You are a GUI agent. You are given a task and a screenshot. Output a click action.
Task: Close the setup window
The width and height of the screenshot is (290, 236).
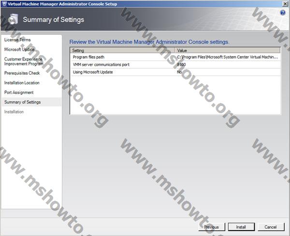tap(285, 4)
